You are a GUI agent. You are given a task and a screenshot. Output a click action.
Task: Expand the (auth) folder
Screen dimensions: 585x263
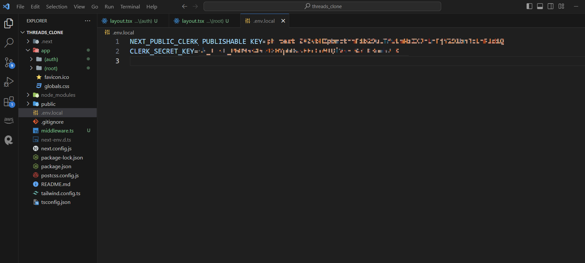58,59
